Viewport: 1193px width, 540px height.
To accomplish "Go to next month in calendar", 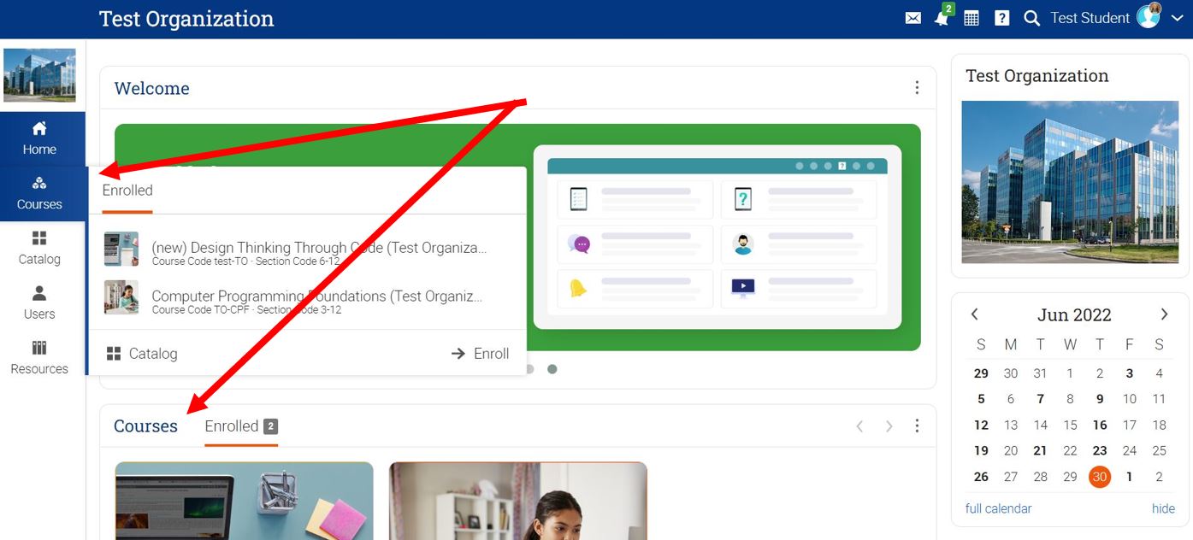I will [1164, 314].
